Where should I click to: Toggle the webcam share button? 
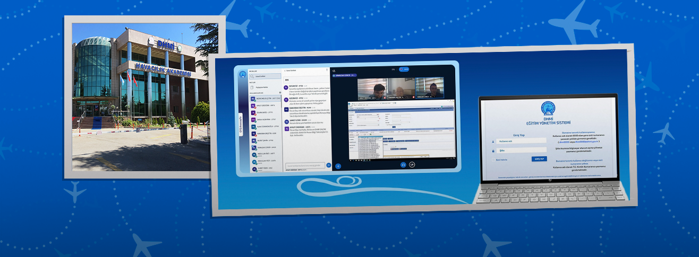412,164
